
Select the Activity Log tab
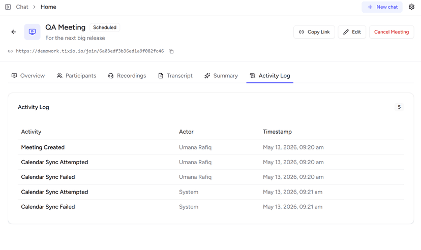270,76
